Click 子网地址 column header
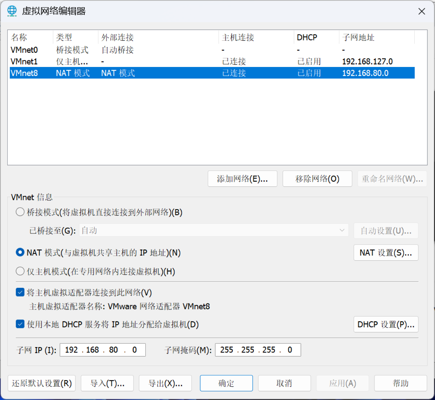This screenshot has height=400, width=435. point(377,37)
